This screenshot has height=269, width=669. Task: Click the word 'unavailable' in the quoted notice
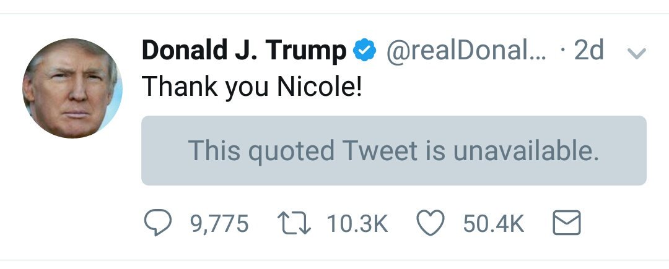tap(525, 150)
